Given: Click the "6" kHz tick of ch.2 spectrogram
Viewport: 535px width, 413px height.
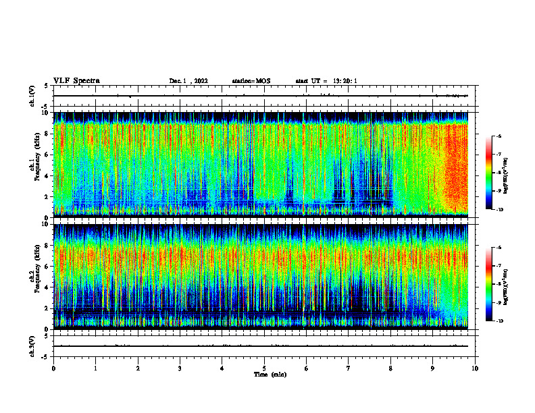Looking at the screenshot, I should [47, 267].
